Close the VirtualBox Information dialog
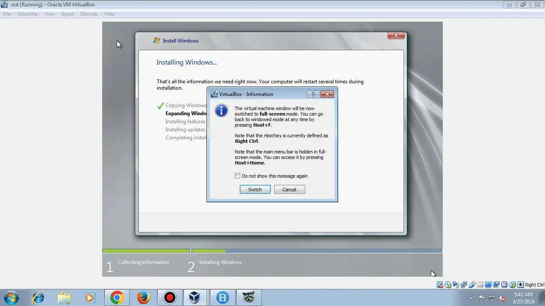The image size is (545, 306). coord(327,94)
